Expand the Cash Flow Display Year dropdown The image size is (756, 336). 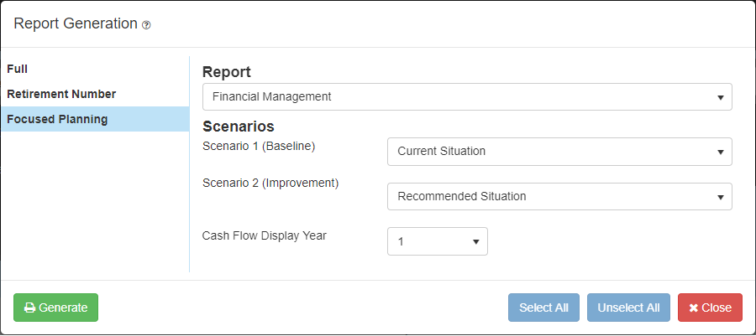click(437, 241)
